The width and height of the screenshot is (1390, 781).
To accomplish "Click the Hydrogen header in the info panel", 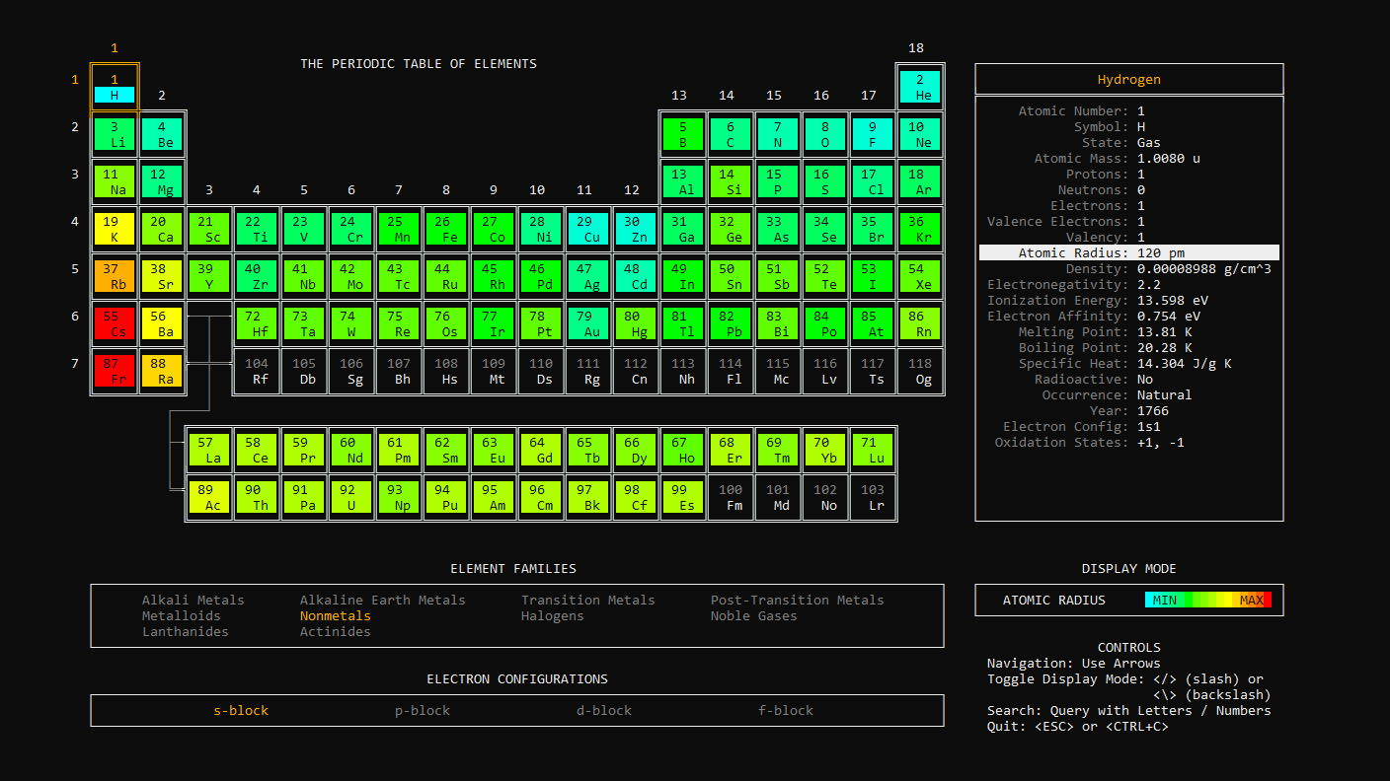I will point(1128,79).
